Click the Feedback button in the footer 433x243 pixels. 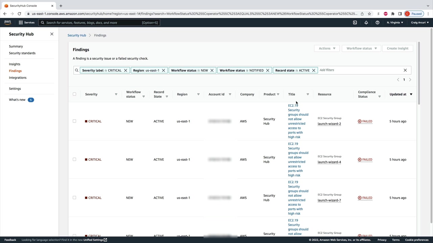[10, 240]
